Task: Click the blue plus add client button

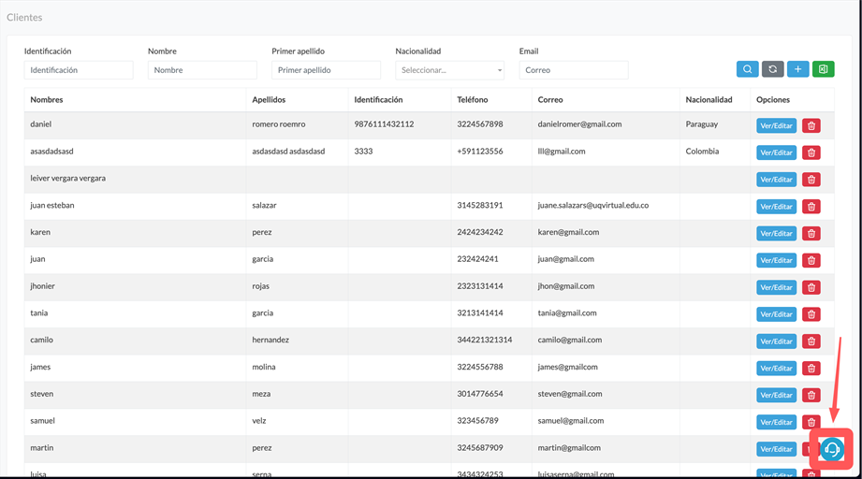Action: (x=797, y=69)
